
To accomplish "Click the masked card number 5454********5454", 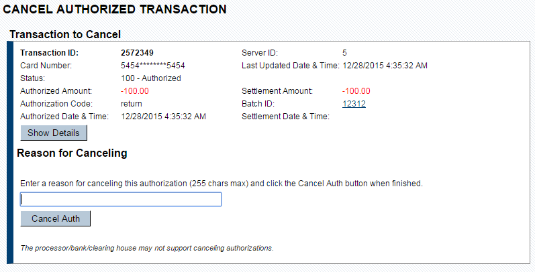I will pyautogui.click(x=152, y=66).
